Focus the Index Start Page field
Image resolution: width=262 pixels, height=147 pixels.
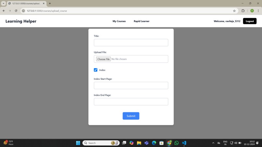click(131, 85)
